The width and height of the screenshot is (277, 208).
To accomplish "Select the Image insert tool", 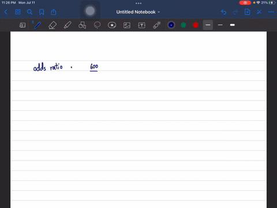I will click(127, 25).
